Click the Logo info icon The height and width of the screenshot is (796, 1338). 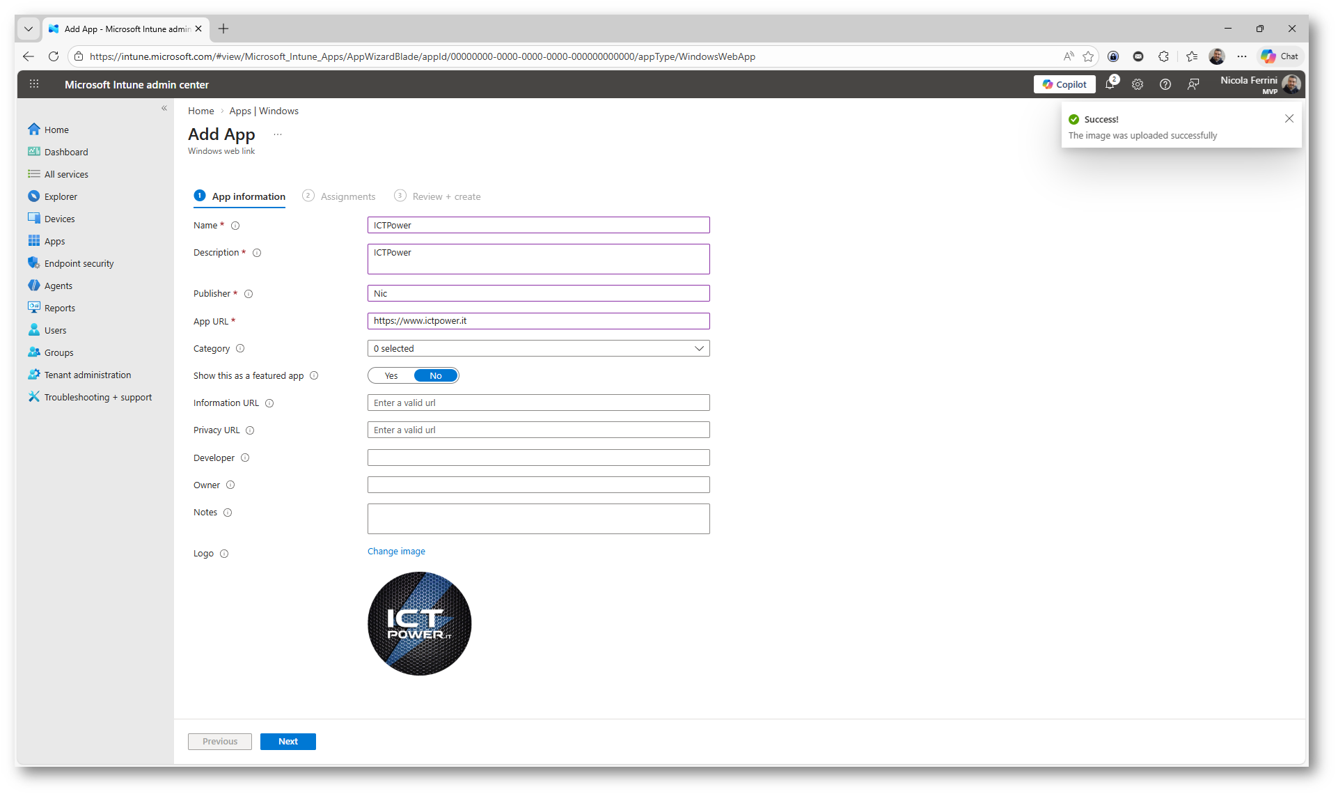pyautogui.click(x=224, y=554)
